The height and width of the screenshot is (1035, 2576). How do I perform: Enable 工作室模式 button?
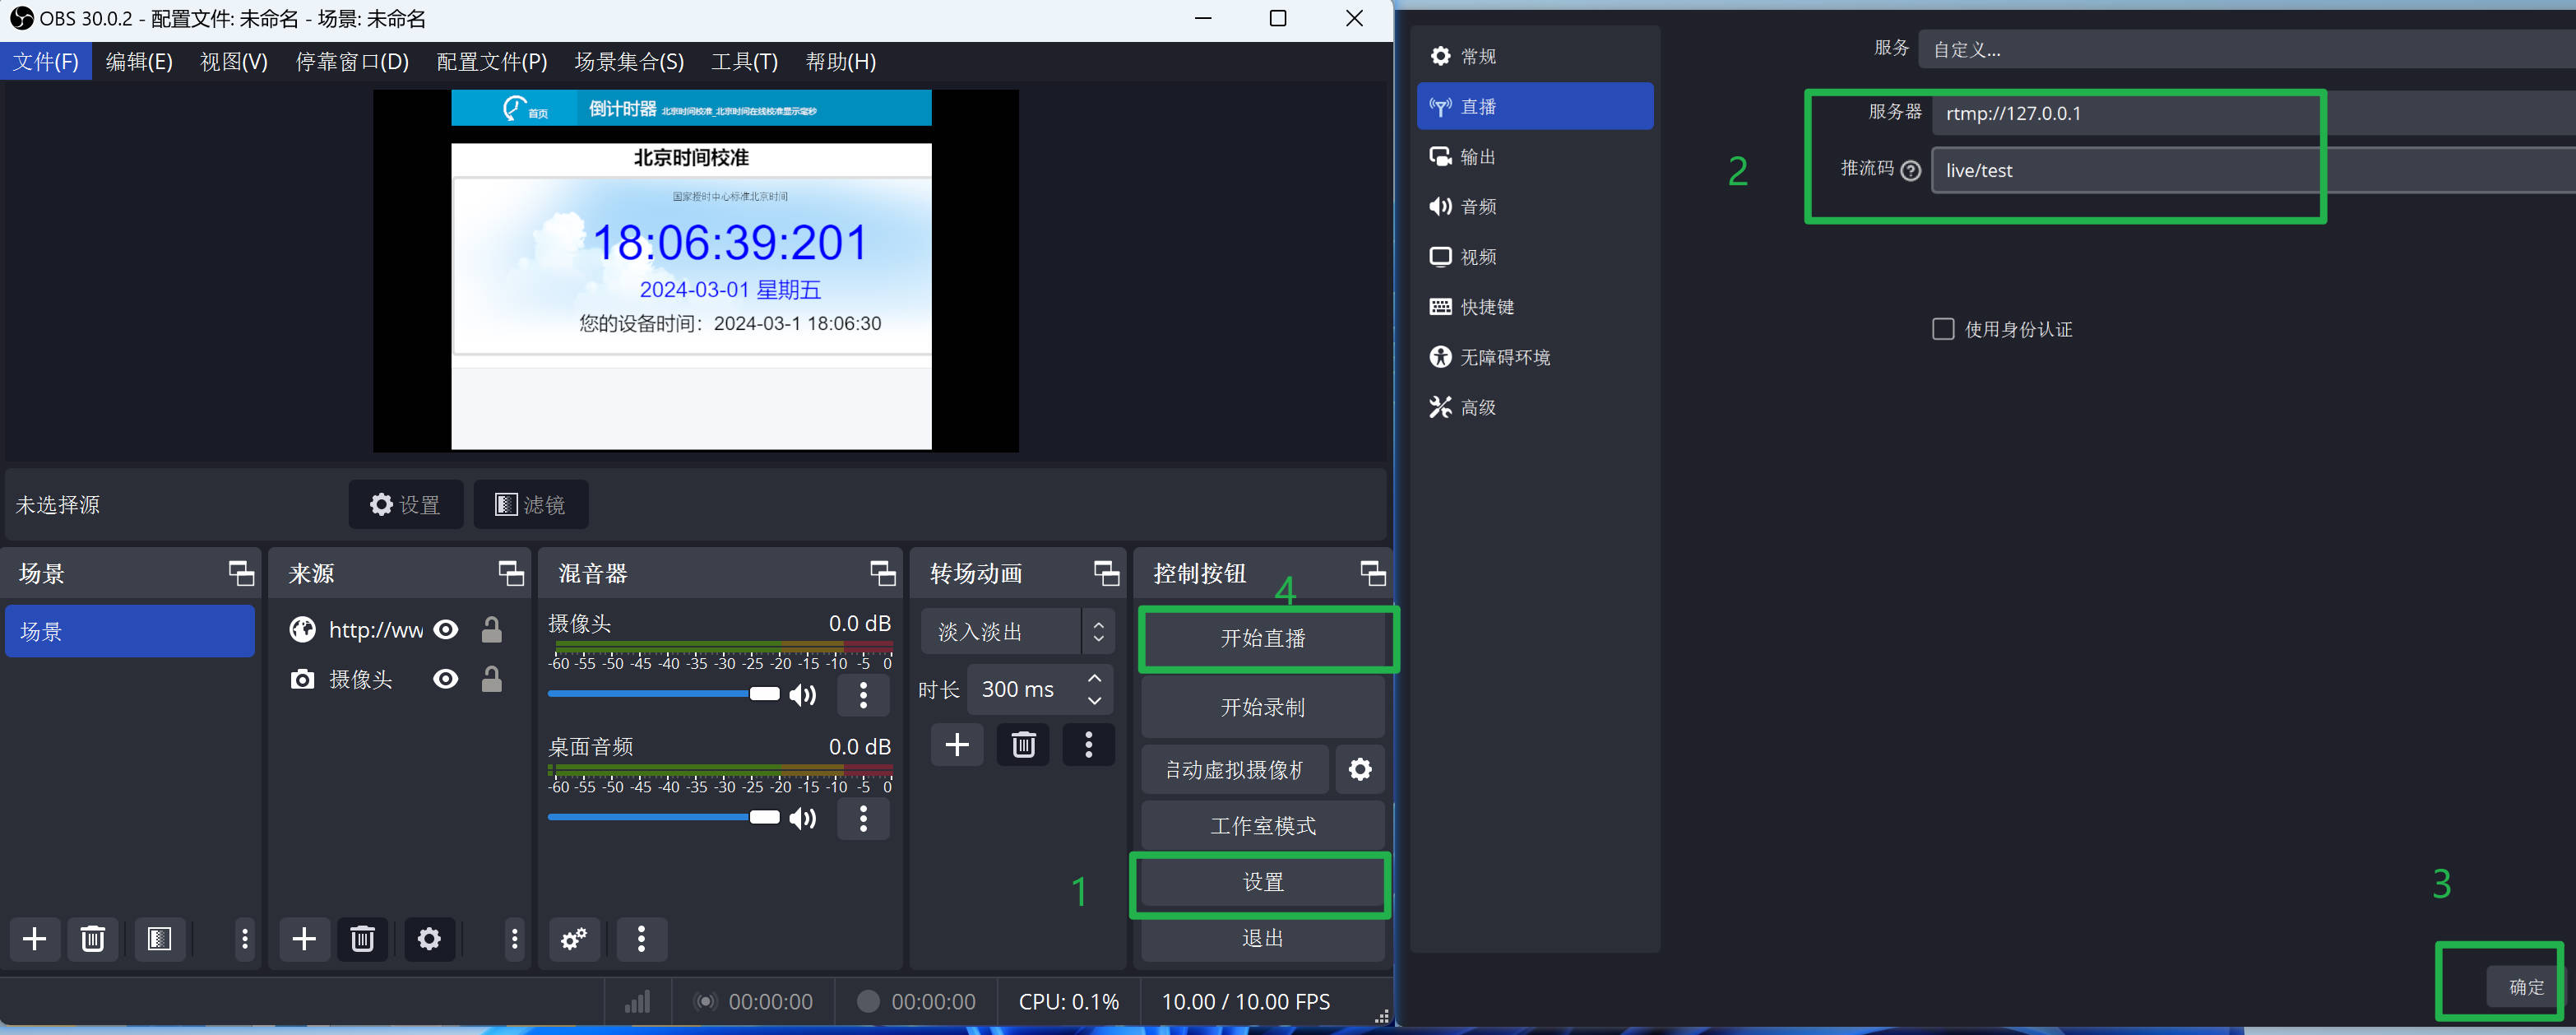1263,825
